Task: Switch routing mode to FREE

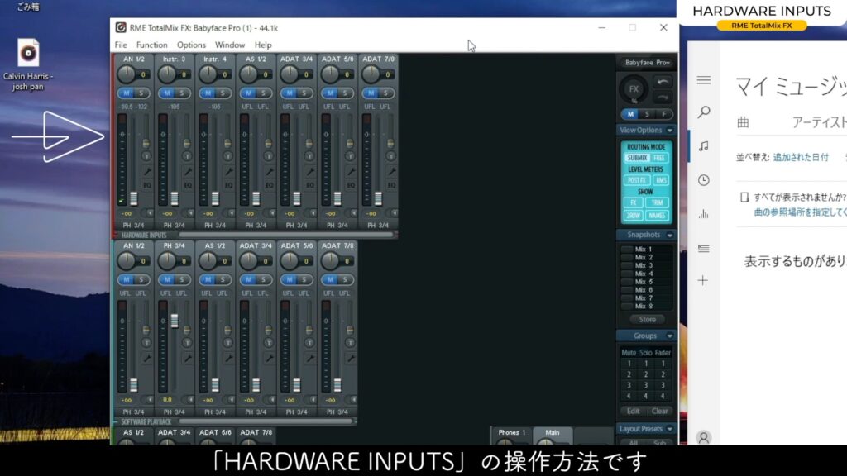Action: coord(659,158)
